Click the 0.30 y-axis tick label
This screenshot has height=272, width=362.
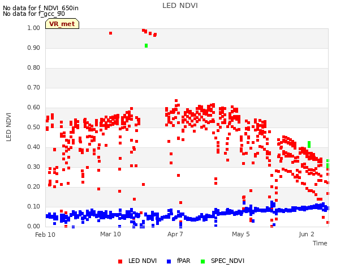33,167
